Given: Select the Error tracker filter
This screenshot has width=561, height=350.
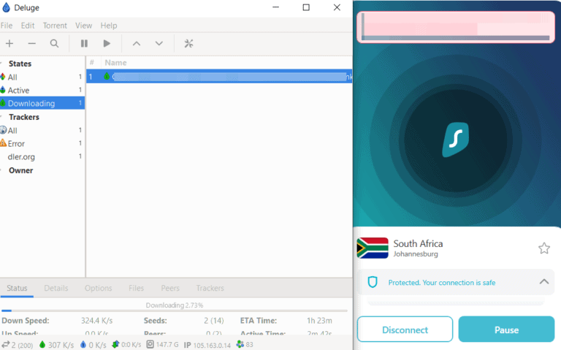Looking at the screenshot, I should (42, 143).
